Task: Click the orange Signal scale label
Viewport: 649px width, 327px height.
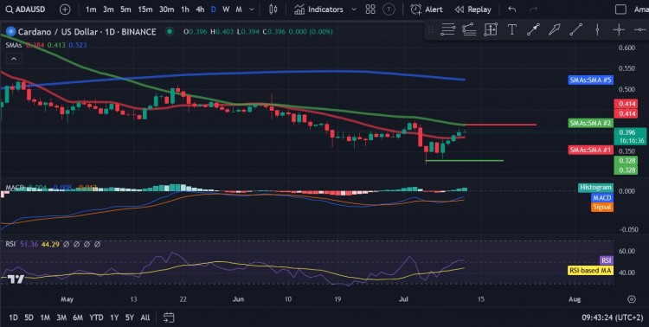Action: 602,207
